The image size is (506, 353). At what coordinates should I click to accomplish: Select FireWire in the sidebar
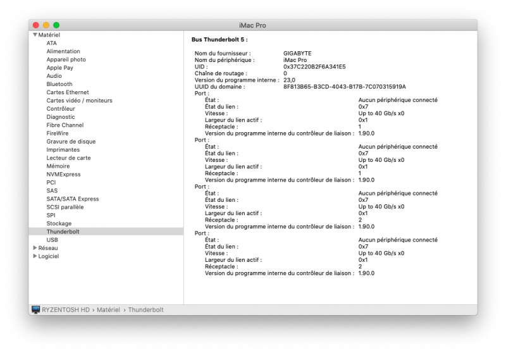(x=58, y=133)
